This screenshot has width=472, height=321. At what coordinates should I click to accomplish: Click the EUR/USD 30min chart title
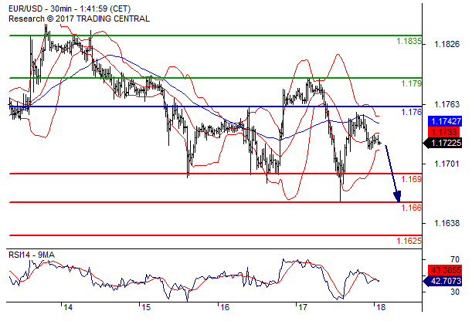pyautogui.click(x=70, y=8)
